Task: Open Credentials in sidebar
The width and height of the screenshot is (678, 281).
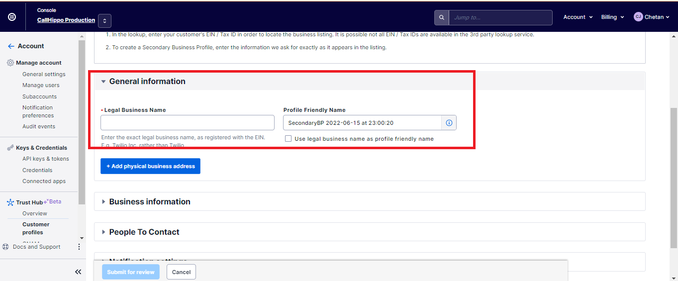Action: 37,170
